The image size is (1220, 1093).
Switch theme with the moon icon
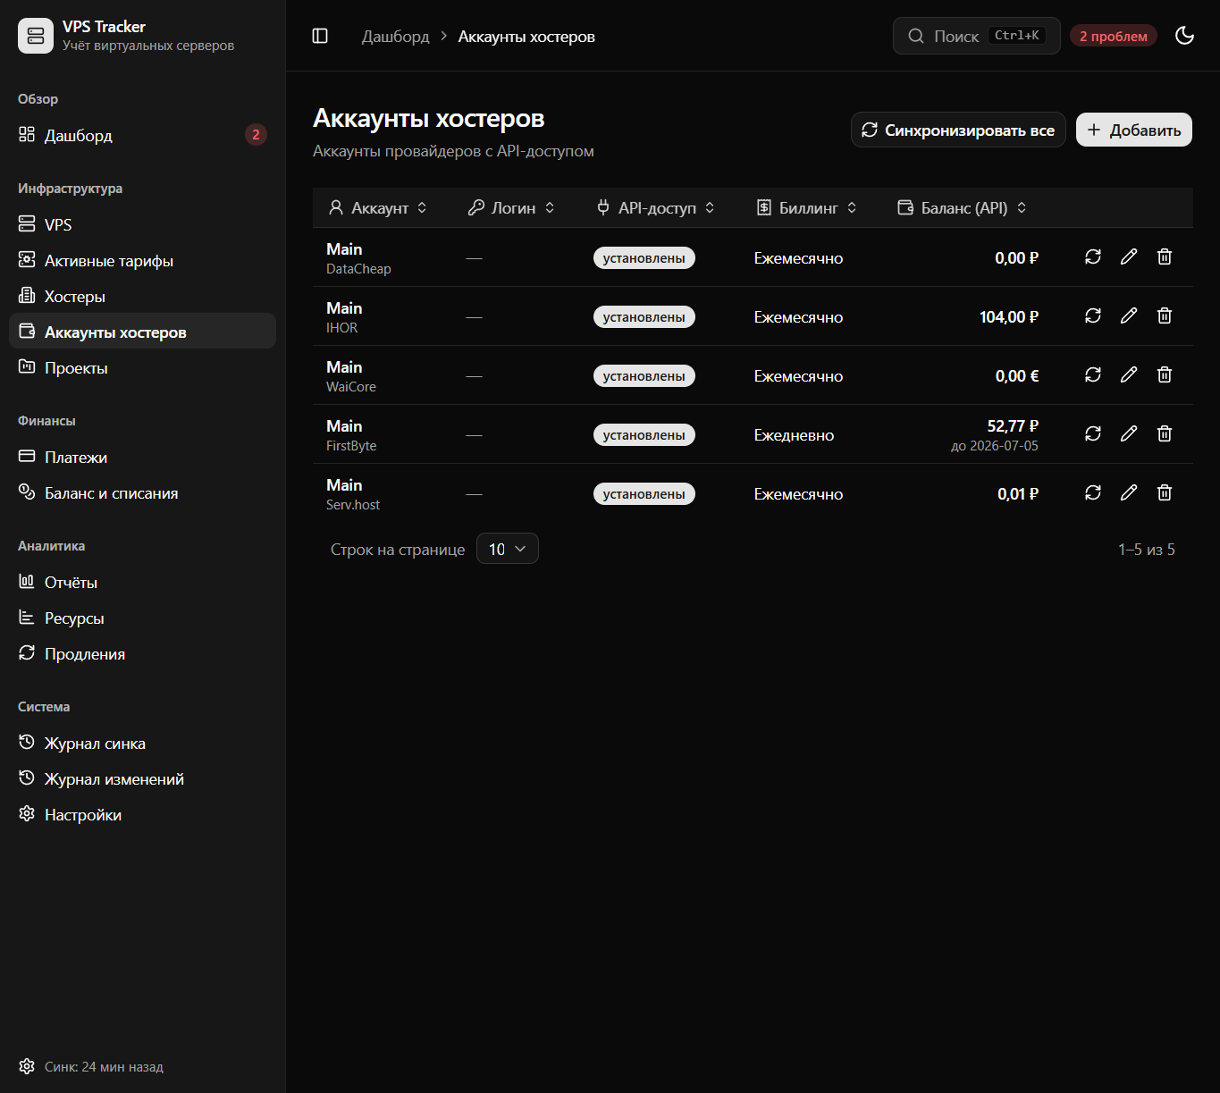tap(1185, 36)
